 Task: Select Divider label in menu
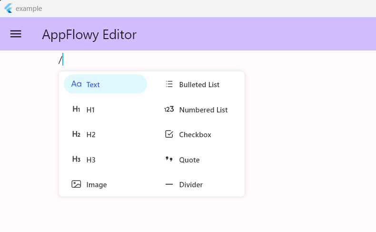191,185
